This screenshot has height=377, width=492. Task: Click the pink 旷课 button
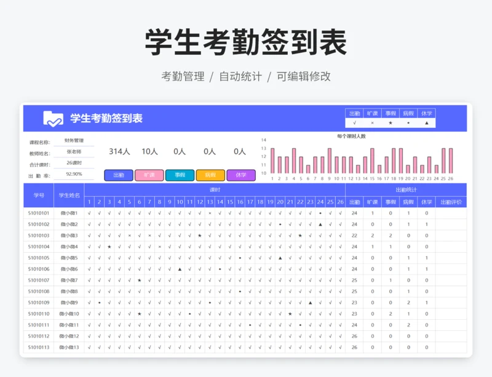149,175
